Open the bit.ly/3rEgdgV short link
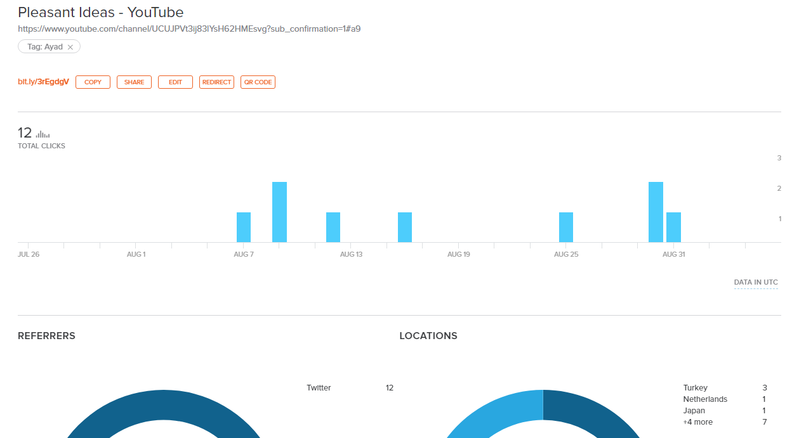 [x=43, y=82]
